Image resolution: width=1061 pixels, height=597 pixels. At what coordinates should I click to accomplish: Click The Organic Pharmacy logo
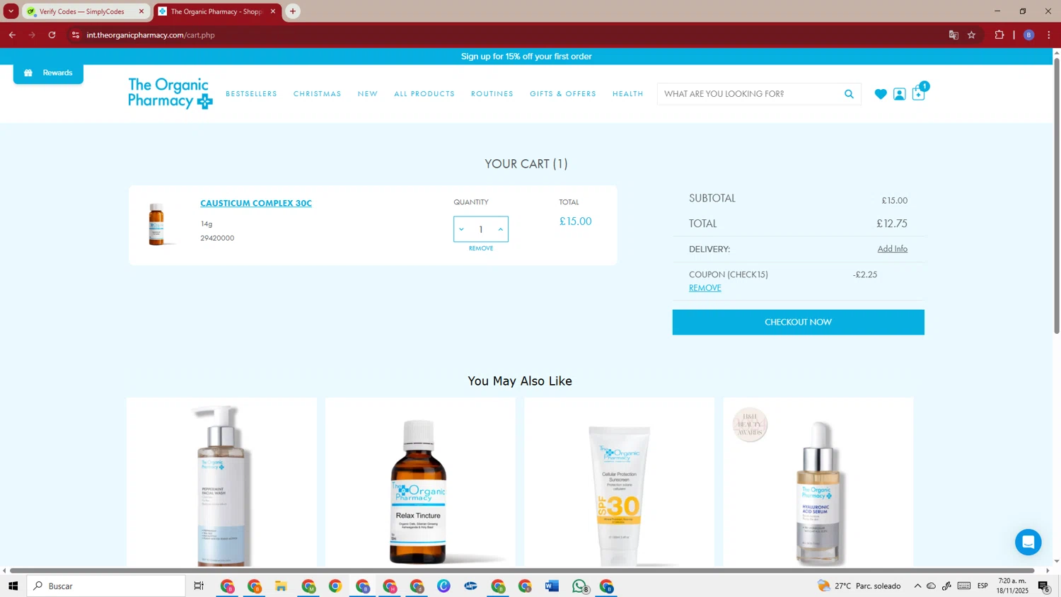point(170,93)
